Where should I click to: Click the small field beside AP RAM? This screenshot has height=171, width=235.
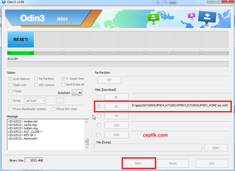click(x=60, y=101)
